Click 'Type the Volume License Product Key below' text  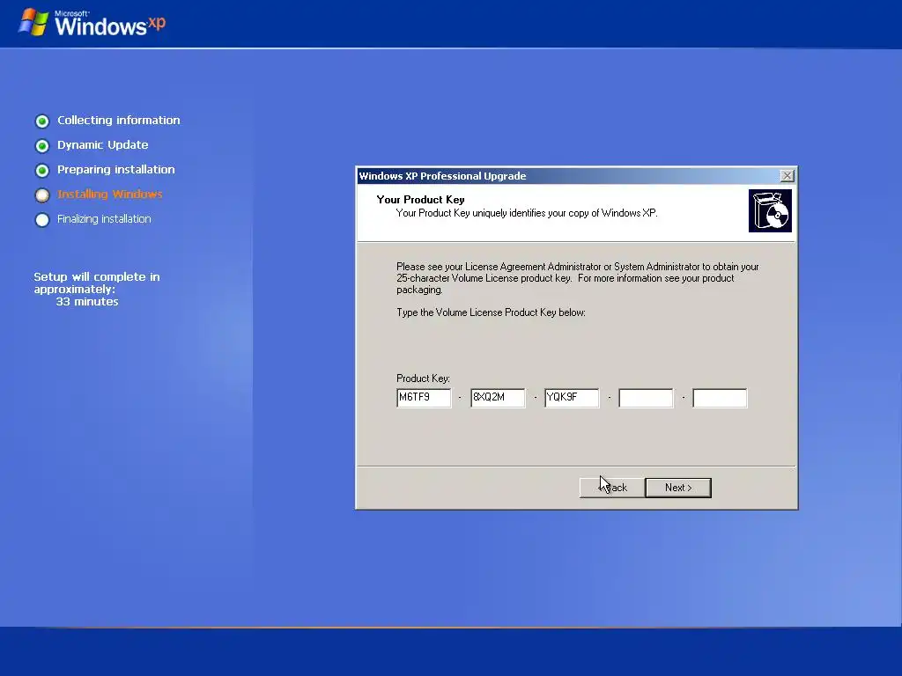tap(491, 312)
